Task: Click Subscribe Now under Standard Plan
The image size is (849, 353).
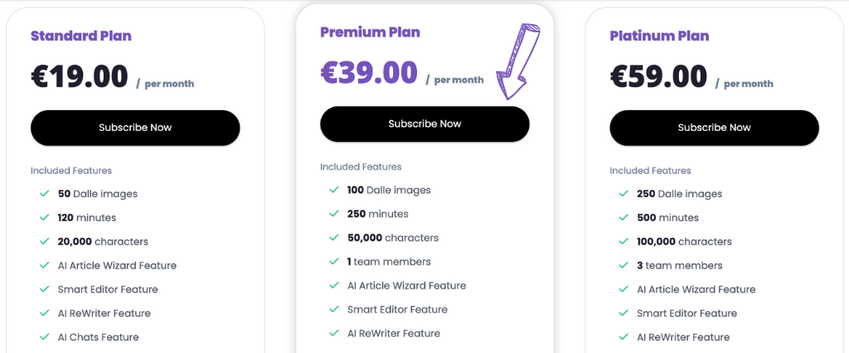Action: coord(135,128)
